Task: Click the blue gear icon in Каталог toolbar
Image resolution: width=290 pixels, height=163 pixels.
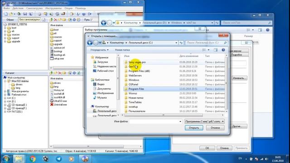Action: pos(74,73)
